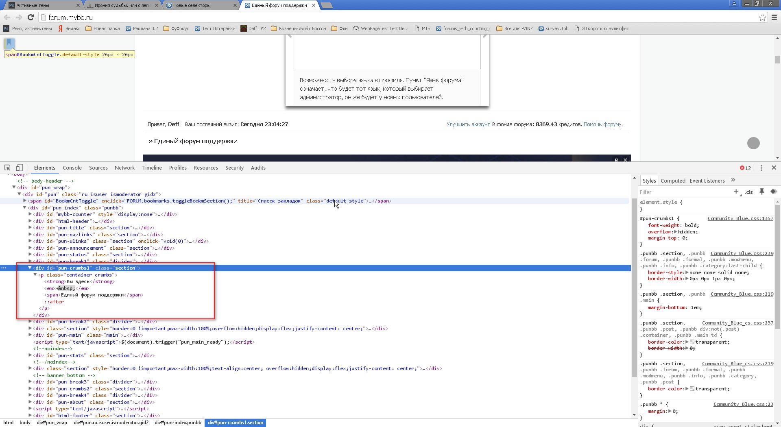Click the transparent border-color swatch
781x427 pixels.
point(692,342)
